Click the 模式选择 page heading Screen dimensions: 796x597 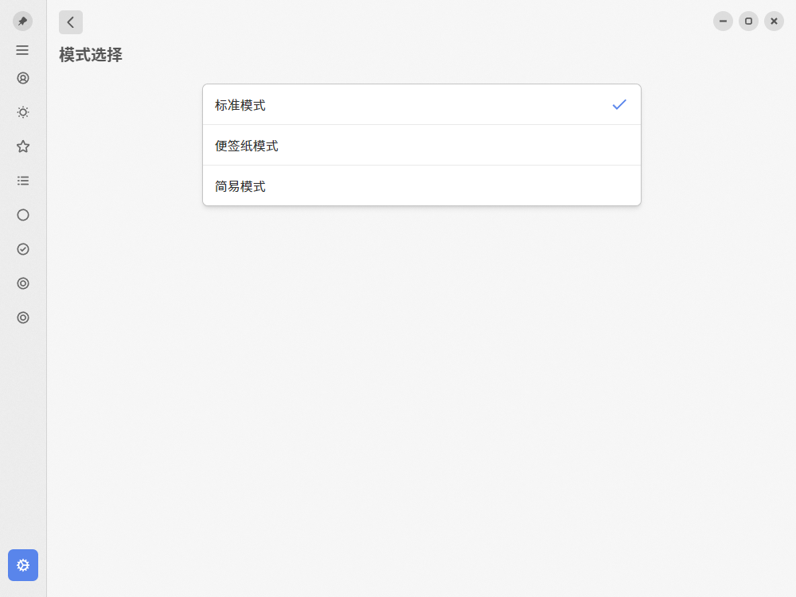tap(91, 55)
